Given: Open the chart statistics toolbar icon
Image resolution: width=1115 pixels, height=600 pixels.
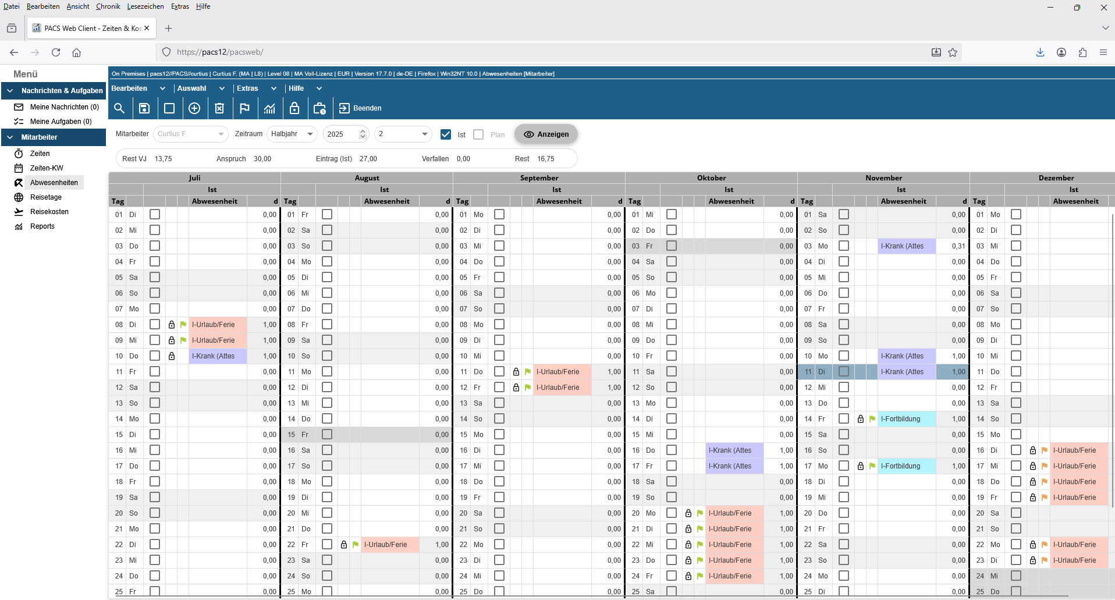Looking at the screenshot, I should click(269, 108).
